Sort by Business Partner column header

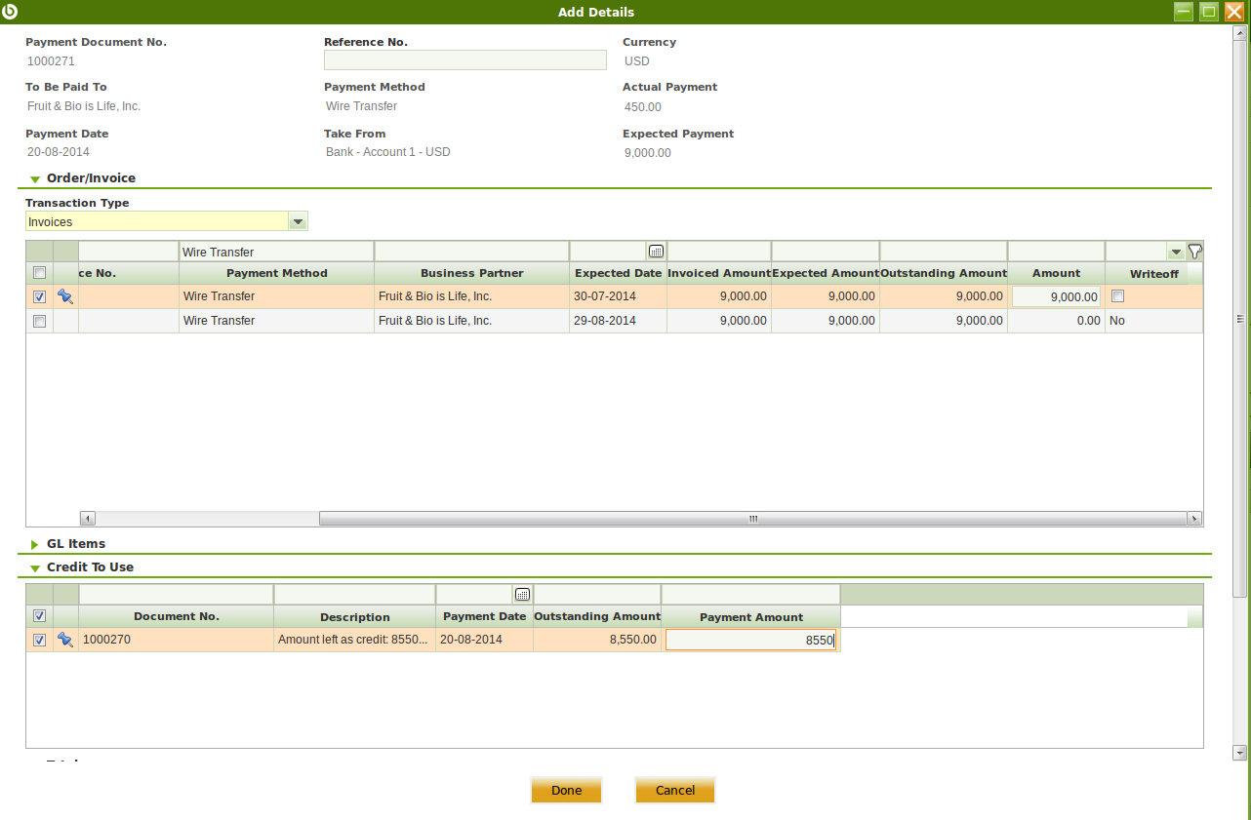point(471,273)
